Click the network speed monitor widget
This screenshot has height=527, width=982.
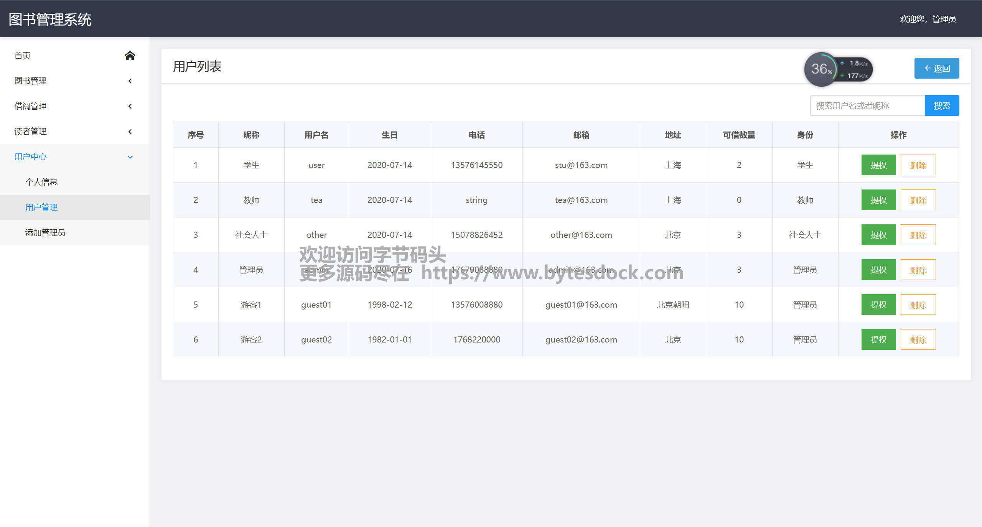[838, 69]
